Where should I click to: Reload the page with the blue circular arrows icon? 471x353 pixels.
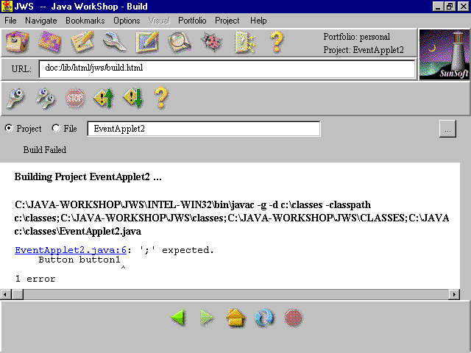[x=264, y=318]
